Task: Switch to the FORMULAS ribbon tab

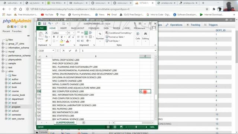Action: pos(94,28)
